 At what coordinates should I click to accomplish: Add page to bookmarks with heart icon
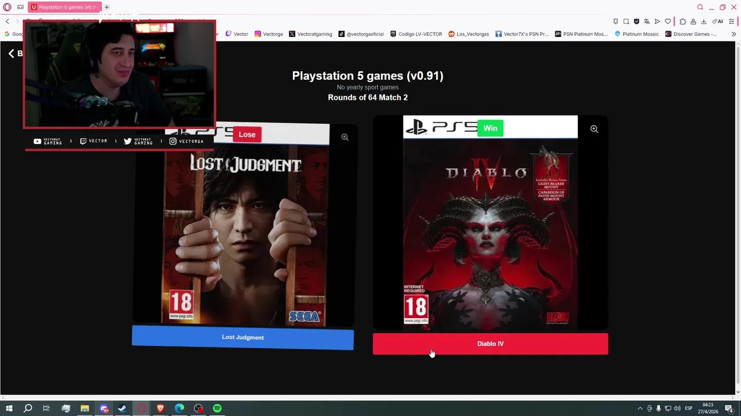(667, 21)
